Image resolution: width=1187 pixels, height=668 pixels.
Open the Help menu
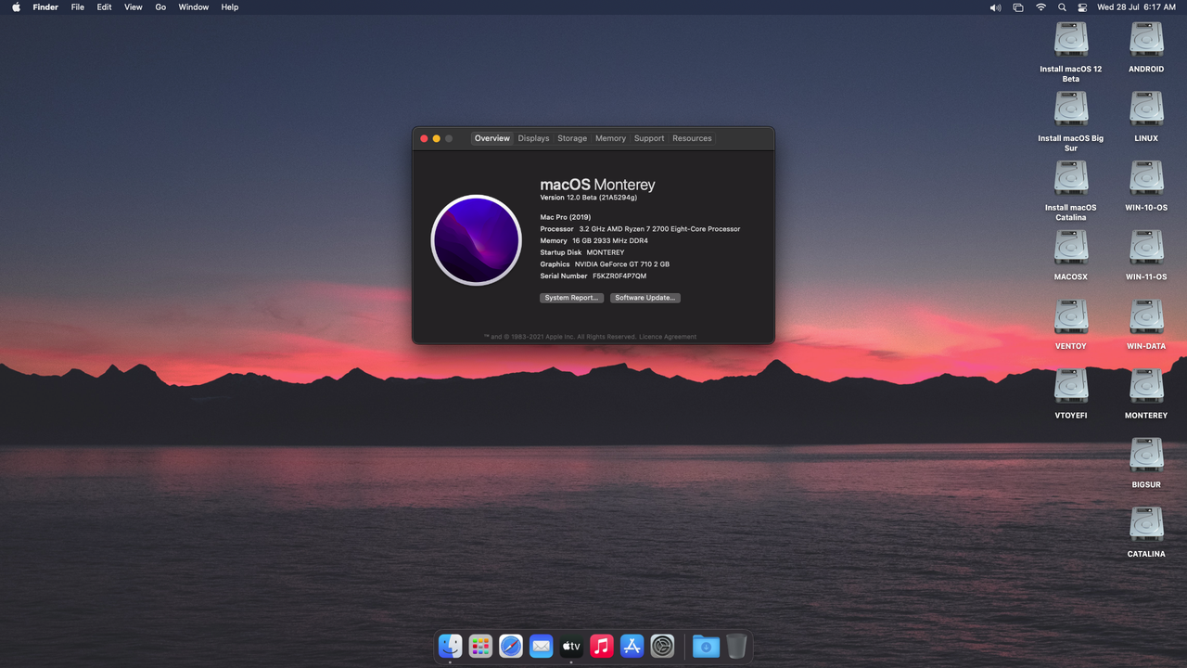(x=230, y=6)
